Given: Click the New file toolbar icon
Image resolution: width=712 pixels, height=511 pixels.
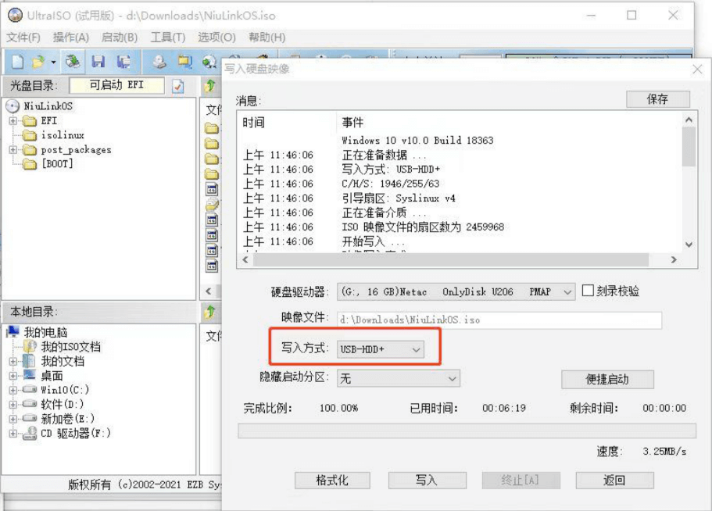Looking at the screenshot, I should tap(16, 62).
